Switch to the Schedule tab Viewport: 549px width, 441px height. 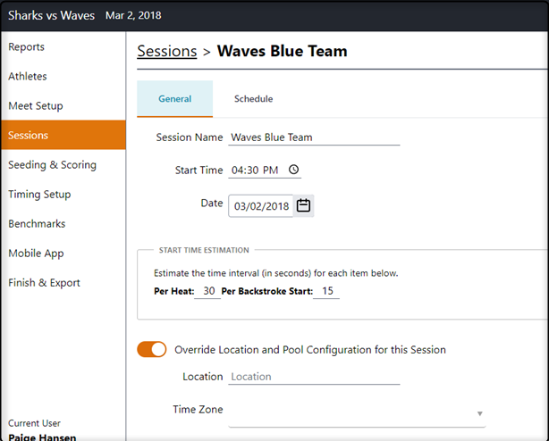tap(253, 99)
